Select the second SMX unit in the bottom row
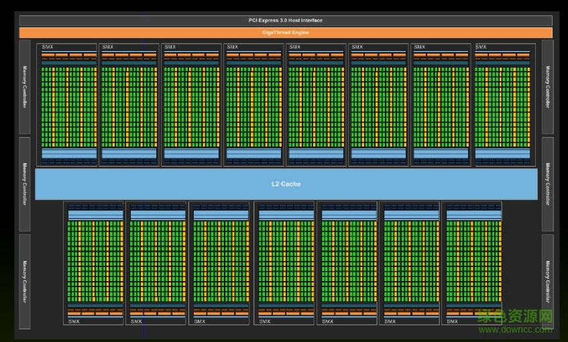The image size is (568, 342). point(156,263)
